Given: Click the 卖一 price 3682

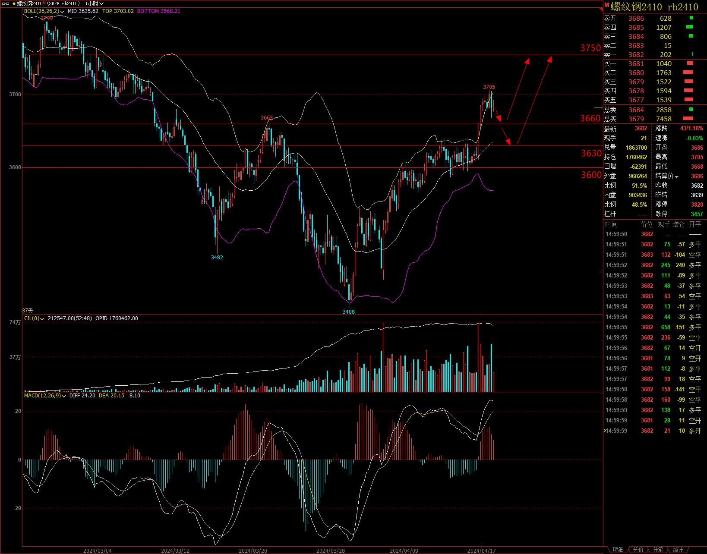Looking at the screenshot, I should coord(636,55).
